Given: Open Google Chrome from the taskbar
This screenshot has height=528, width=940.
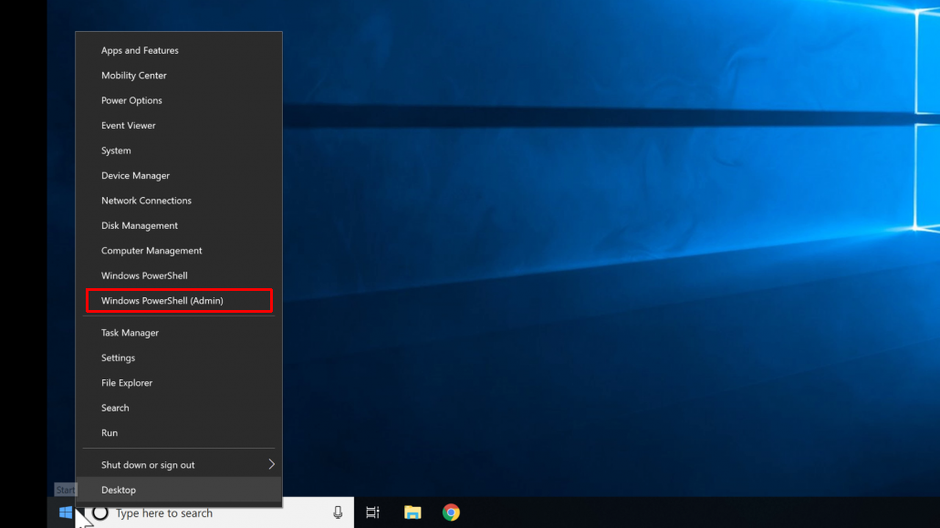Looking at the screenshot, I should tap(451, 512).
